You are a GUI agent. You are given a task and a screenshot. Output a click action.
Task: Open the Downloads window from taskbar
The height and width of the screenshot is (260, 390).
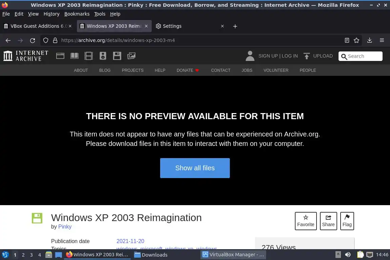pos(151,255)
